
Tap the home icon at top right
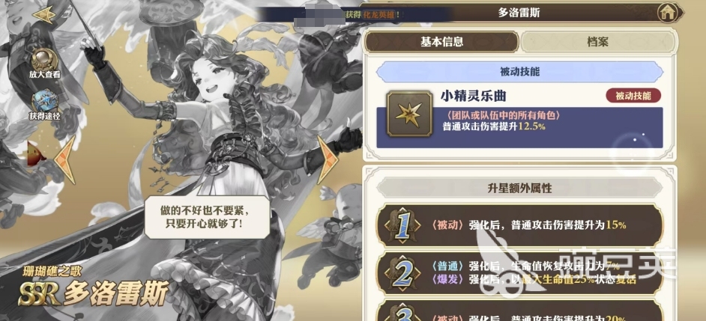click(670, 13)
